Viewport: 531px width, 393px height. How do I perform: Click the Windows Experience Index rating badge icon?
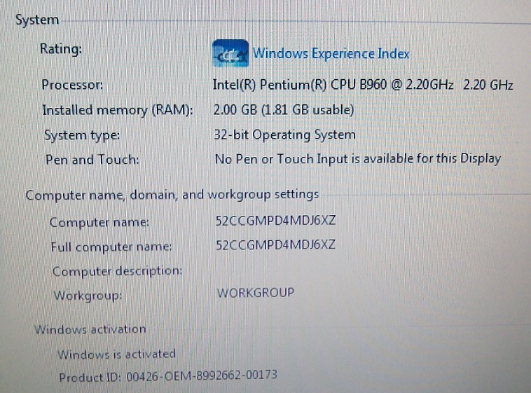click(x=230, y=53)
